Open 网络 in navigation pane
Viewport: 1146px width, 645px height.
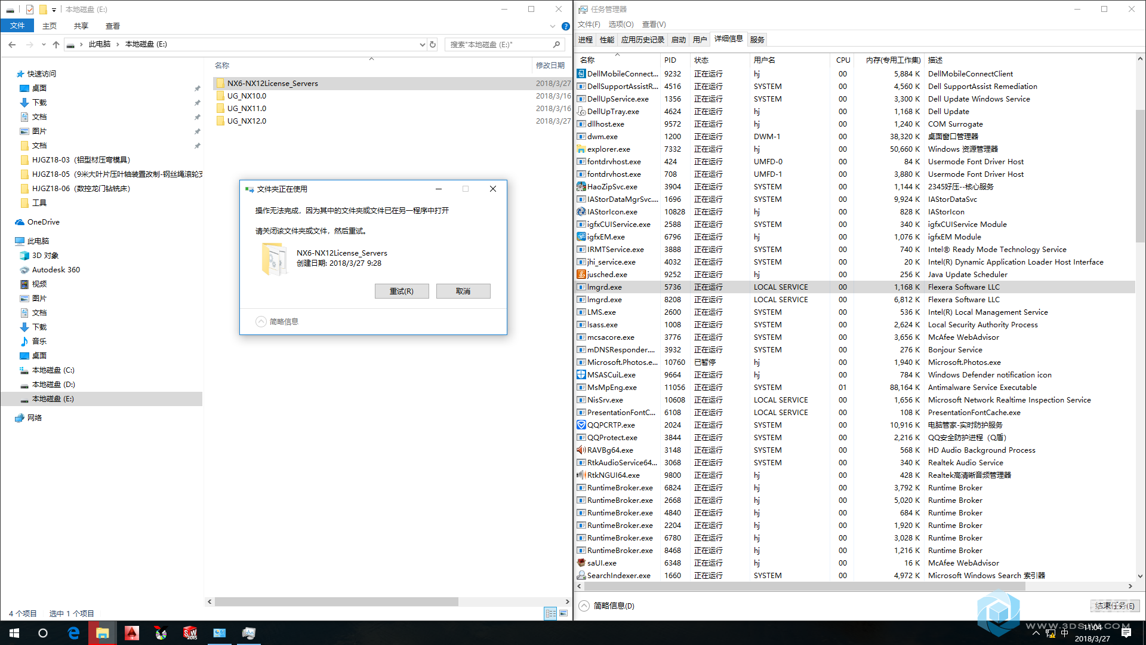click(35, 418)
